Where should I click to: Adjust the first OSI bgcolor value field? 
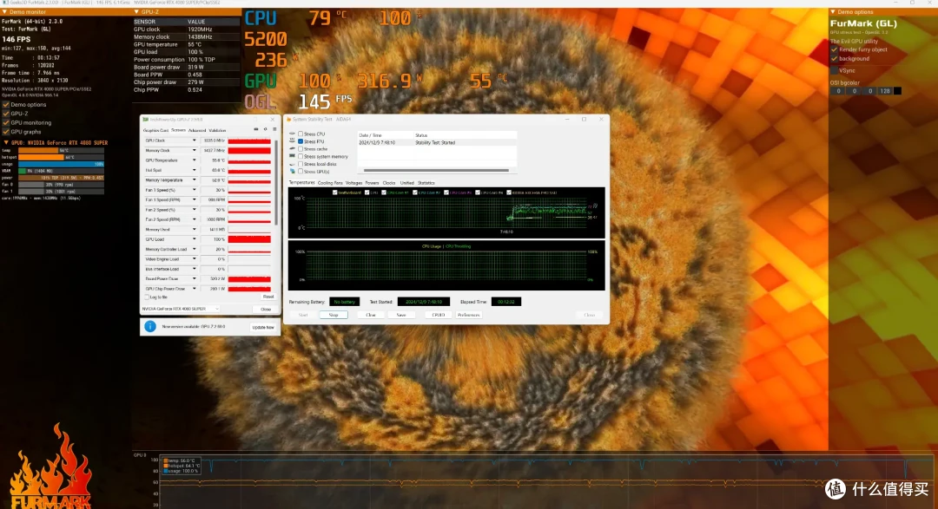pyautogui.click(x=838, y=91)
